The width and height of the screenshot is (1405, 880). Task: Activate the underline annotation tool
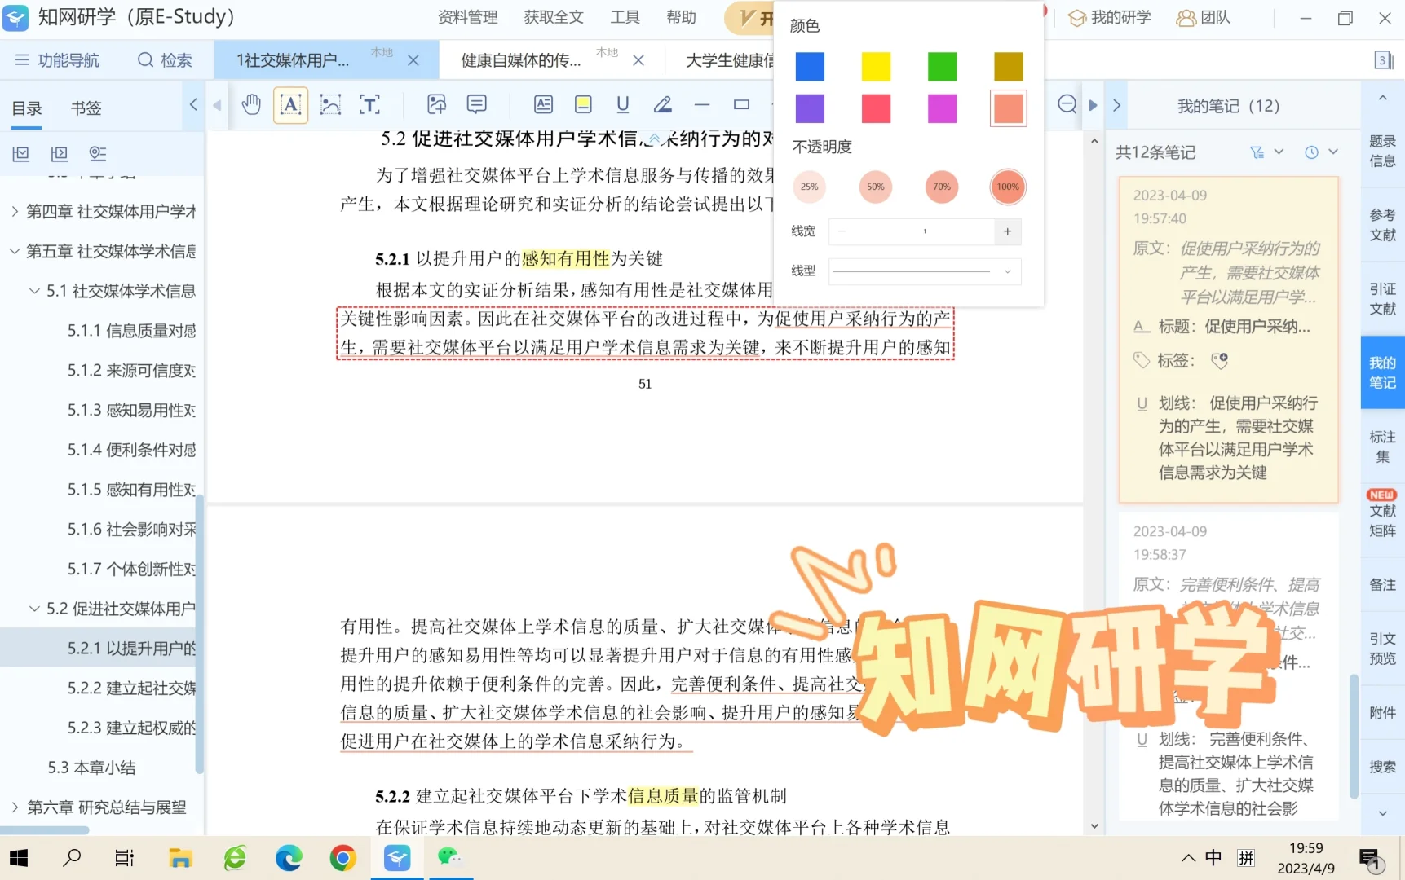pyautogui.click(x=622, y=104)
